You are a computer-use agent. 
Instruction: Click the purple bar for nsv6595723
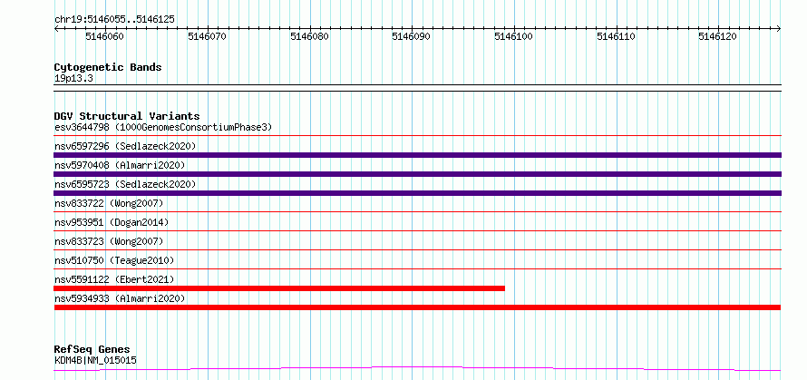click(x=417, y=193)
